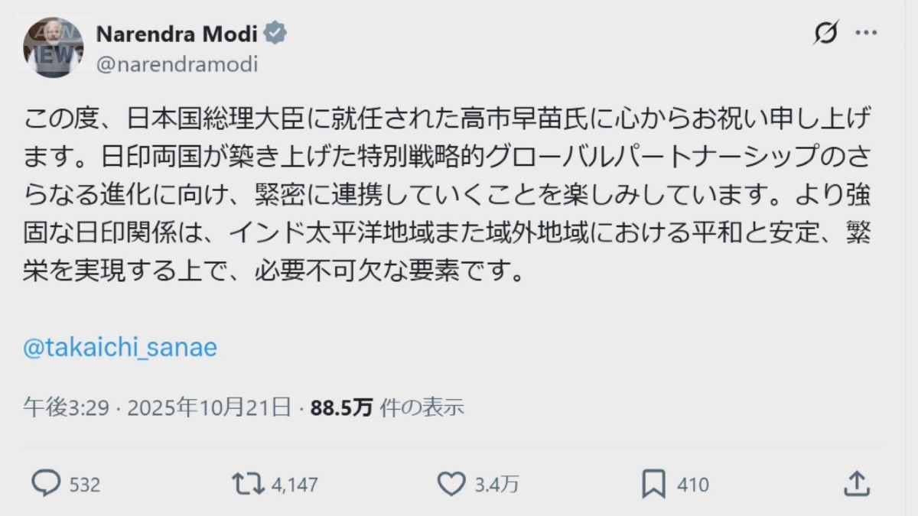Open the share icon menu
The height and width of the screenshot is (516, 918).
[x=856, y=483]
